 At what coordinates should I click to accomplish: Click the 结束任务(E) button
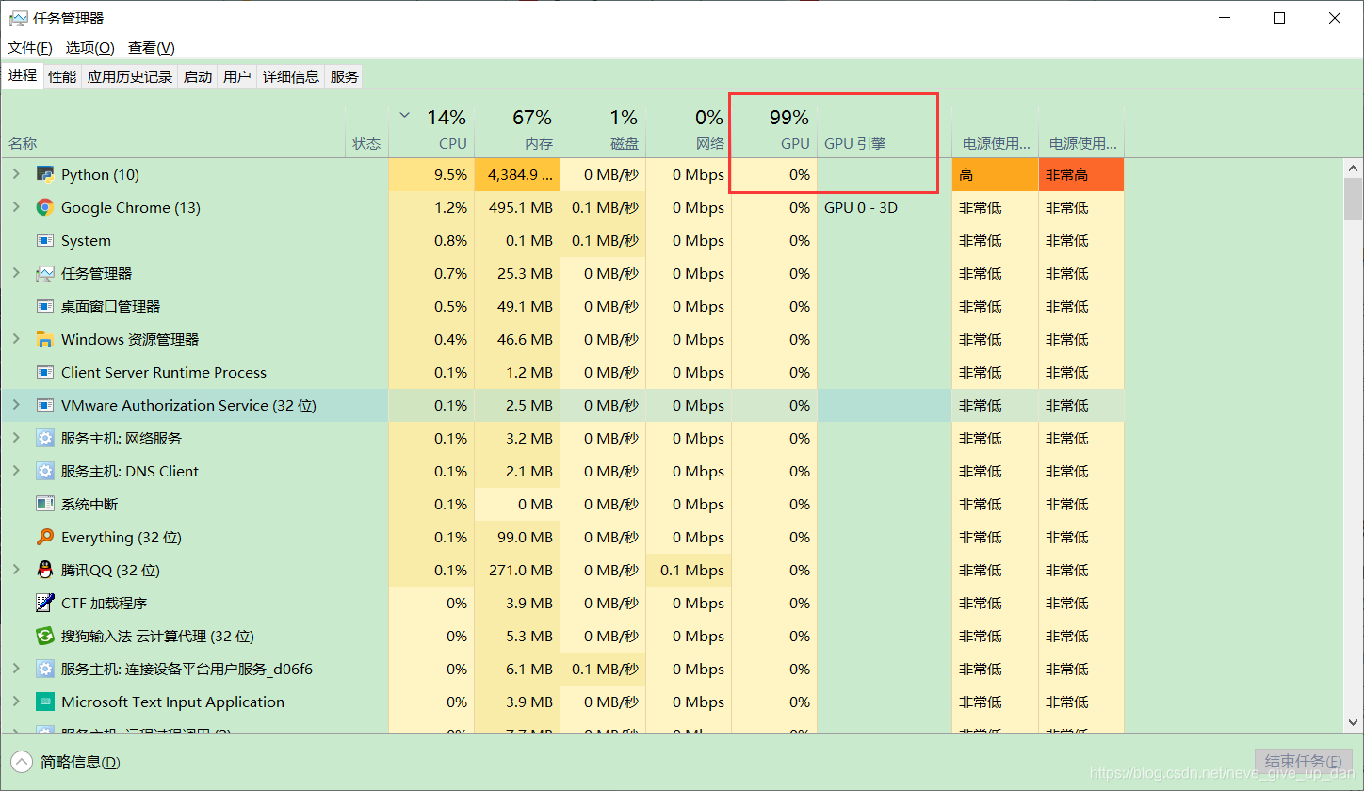click(x=1304, y=762)
